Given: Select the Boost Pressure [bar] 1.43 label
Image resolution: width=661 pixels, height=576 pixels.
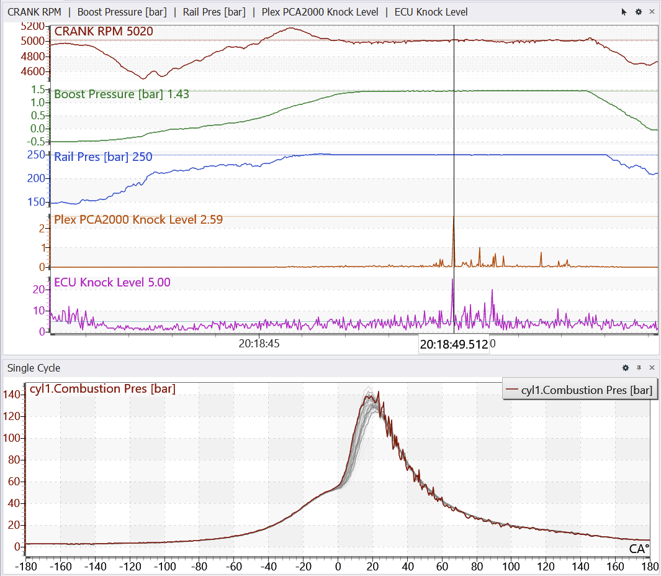Looking at the screenshot, I should click(x=122, y=94).
